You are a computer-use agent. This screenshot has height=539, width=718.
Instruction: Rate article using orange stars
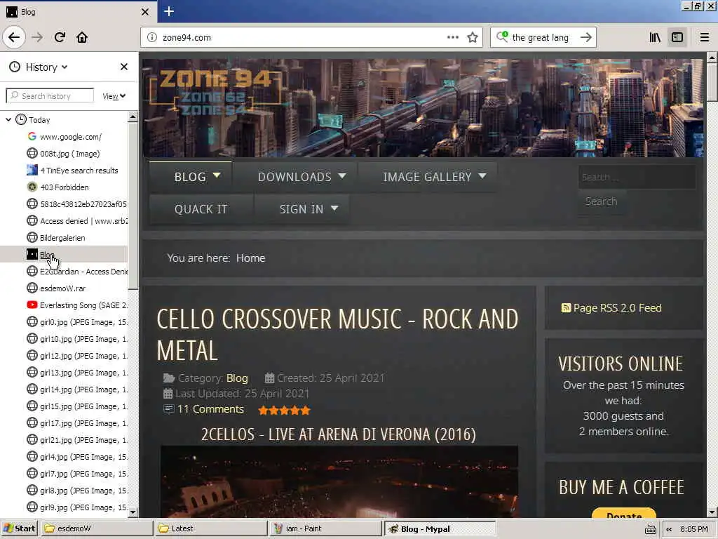click(x=285, y=410)
